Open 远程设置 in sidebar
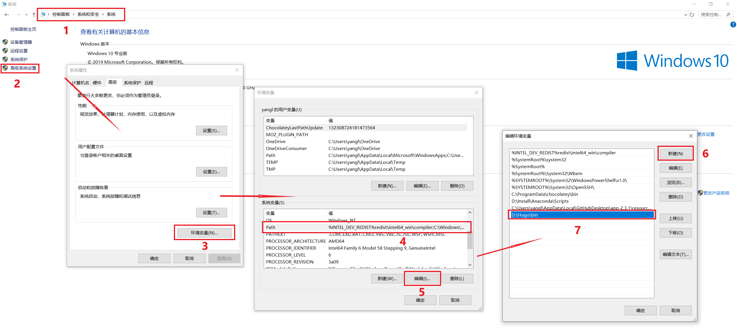The height and width of the screenshot is (336, 737). coord(19,51)
